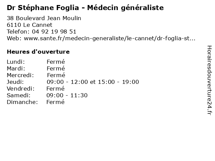This screenshot has width=215, height=161.
Task: Click the 38 Boulevard Jean Moulin address
Action: click(x=44, y=18)
